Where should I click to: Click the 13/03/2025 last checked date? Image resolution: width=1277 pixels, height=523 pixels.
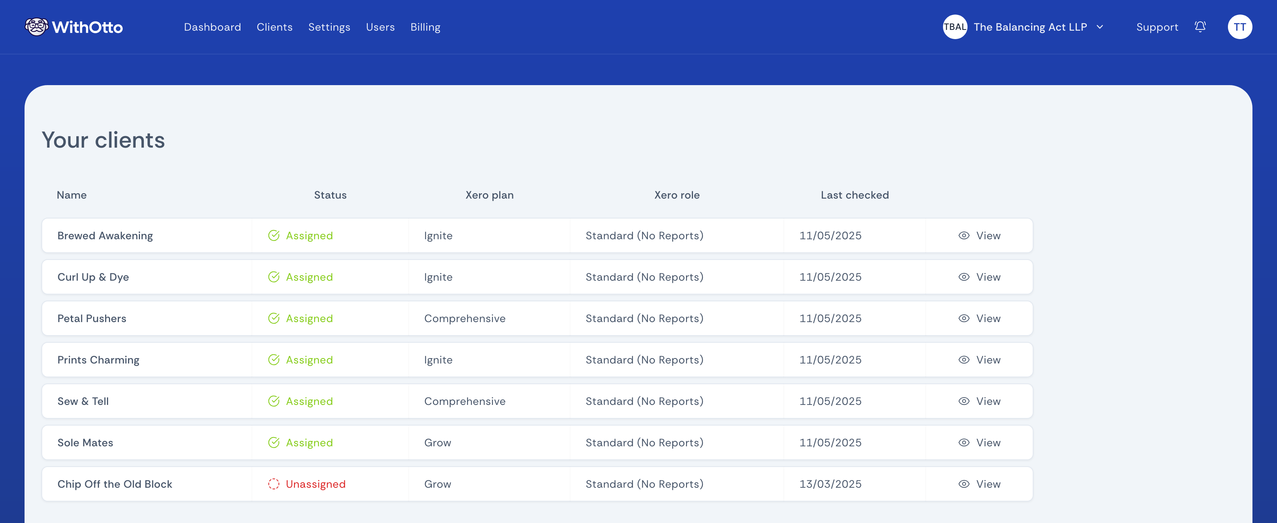pyautogui.click(x=830, y=484)
